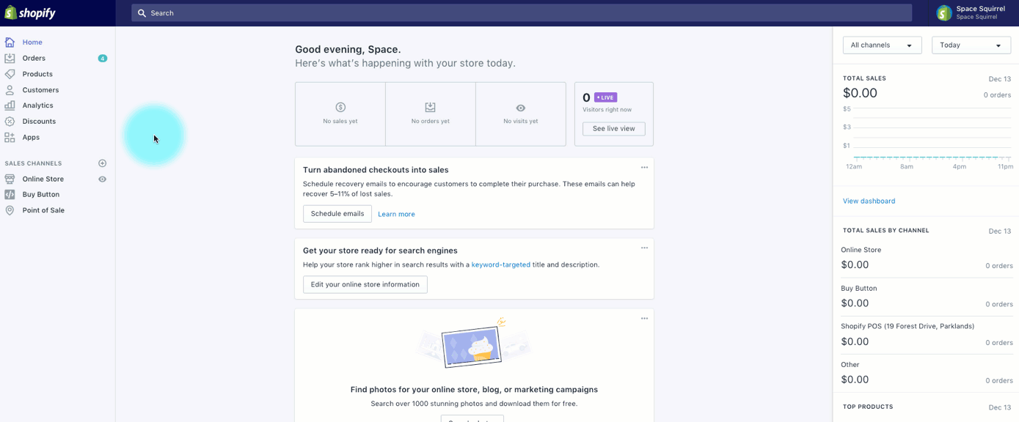1019x422 pixels.
Task: Click the Schedule emails button
Action: click(x=337, y=214)
